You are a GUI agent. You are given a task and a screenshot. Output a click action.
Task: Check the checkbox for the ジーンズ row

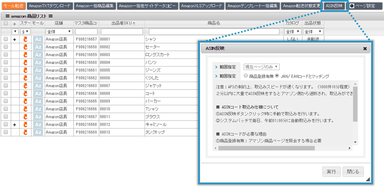(x=6, y=70)
